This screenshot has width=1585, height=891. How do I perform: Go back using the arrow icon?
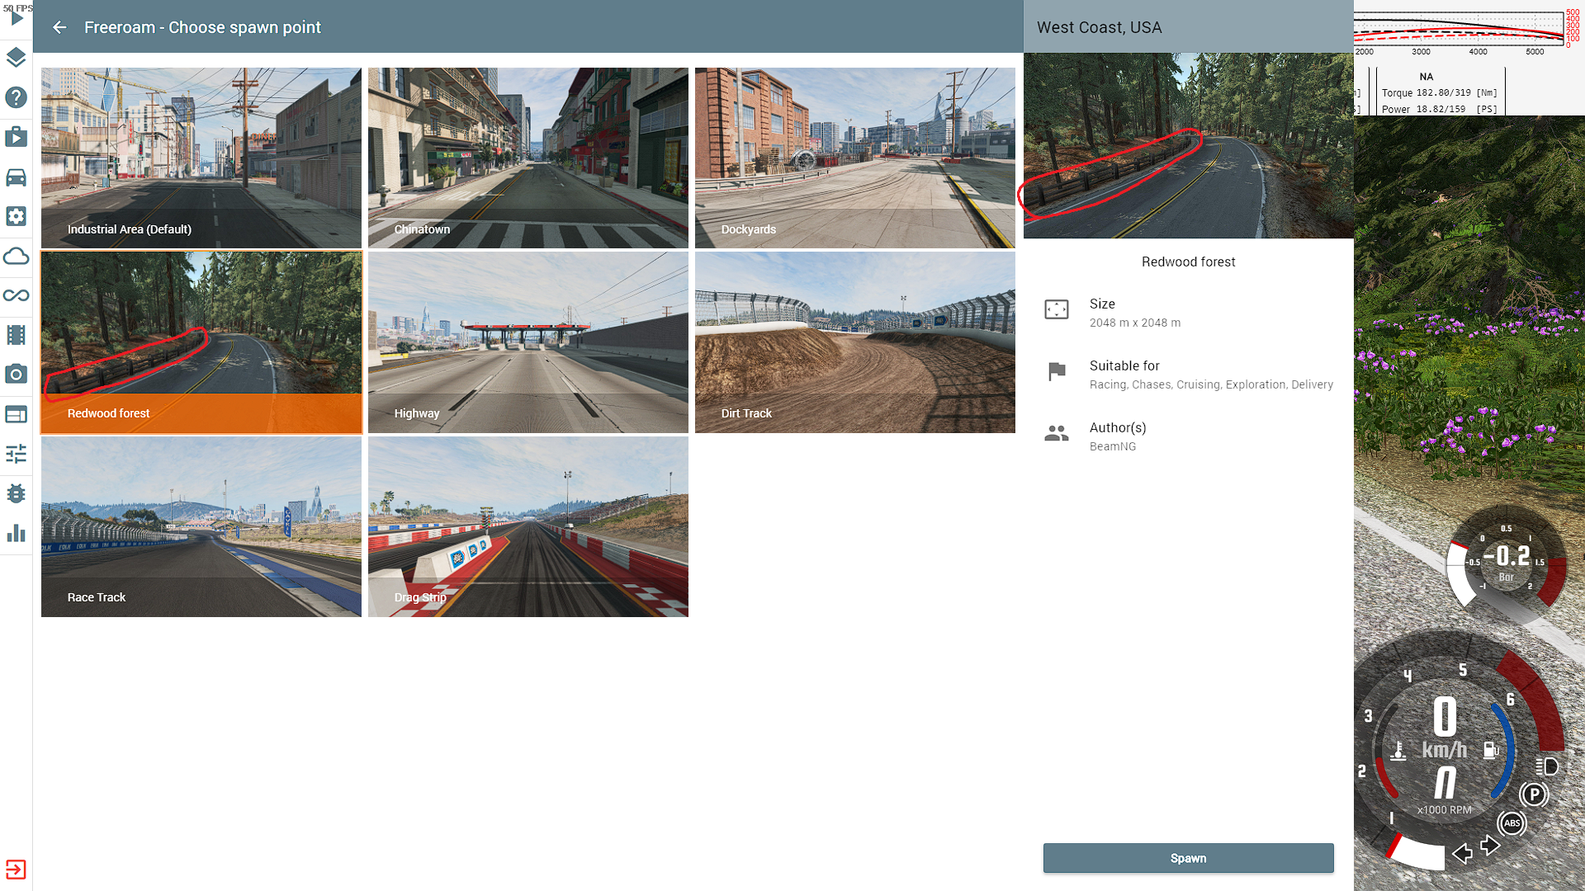[59, 27]
